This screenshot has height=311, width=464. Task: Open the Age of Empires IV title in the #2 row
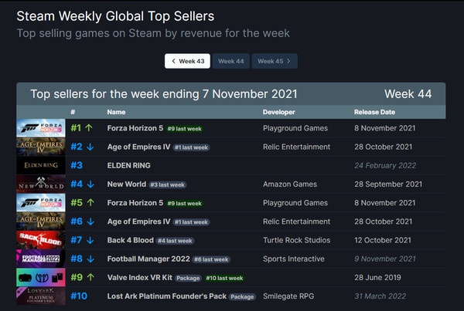[x=138, y=147]
